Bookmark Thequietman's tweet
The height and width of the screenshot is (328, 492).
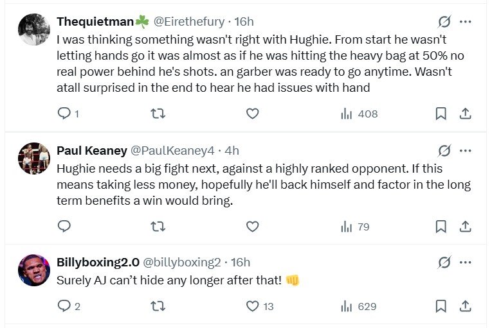click(441, 114)
